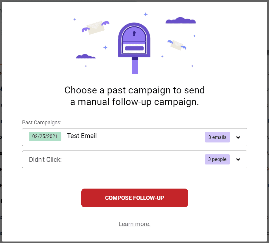This screenshot has width=269, height=243.
Task: Click the mail slot on the mailbox
Action: pos(134,48)
